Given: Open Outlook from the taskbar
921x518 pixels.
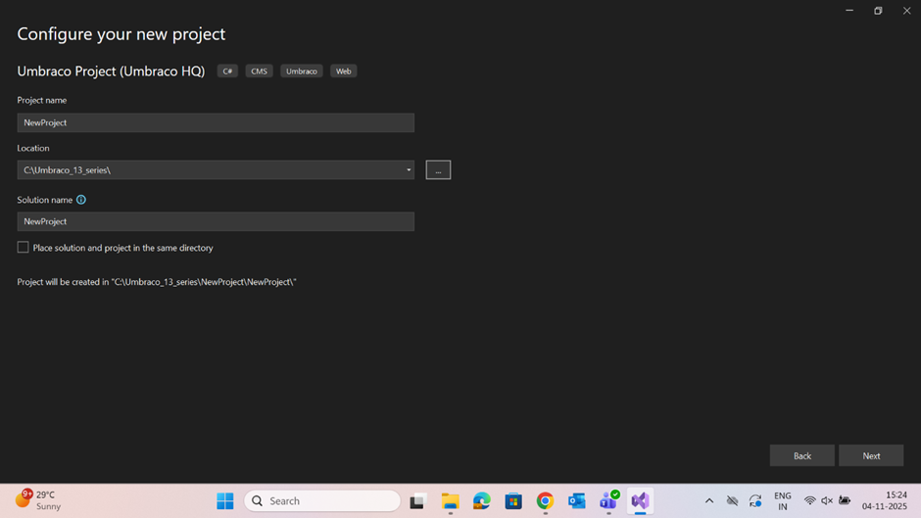Looking at the screenshot, I should point(576,501).
